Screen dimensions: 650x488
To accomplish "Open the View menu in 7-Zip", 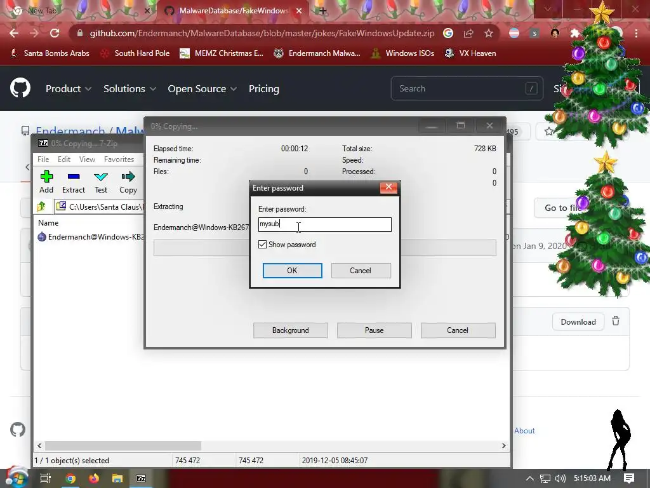I will point(87,159).
